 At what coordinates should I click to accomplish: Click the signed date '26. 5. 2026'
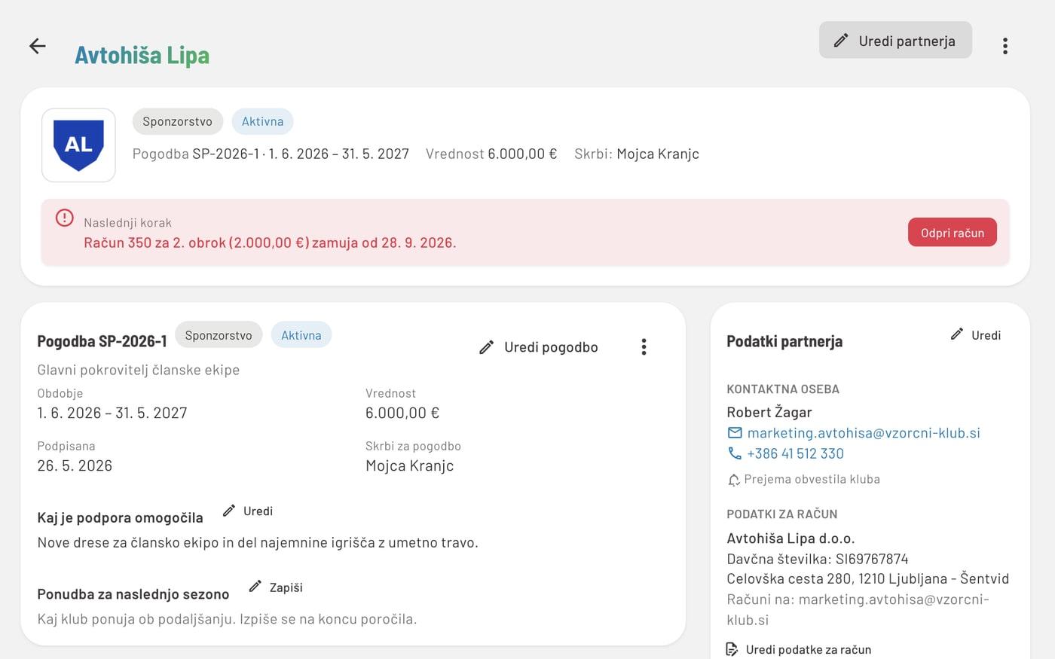point(75,465)
